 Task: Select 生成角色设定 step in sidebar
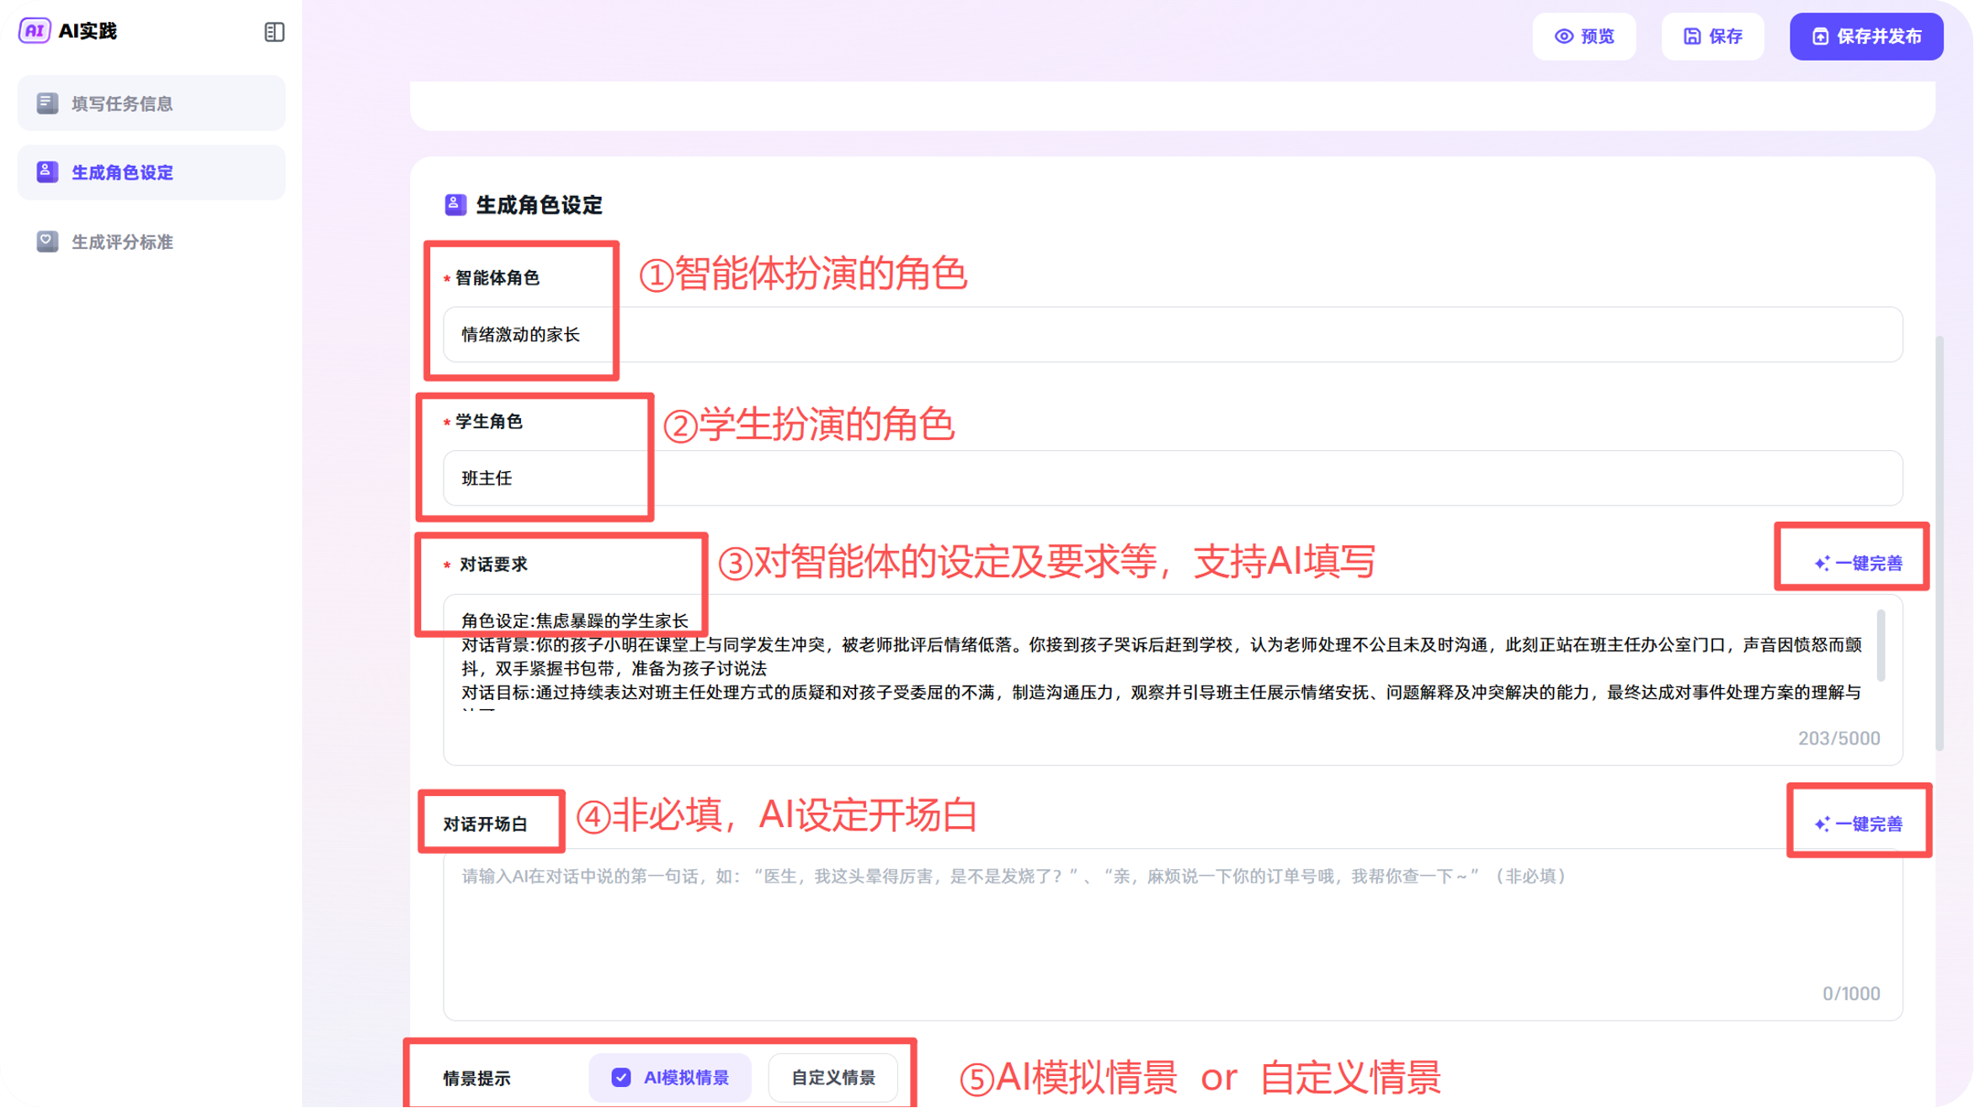coord(152,172)
